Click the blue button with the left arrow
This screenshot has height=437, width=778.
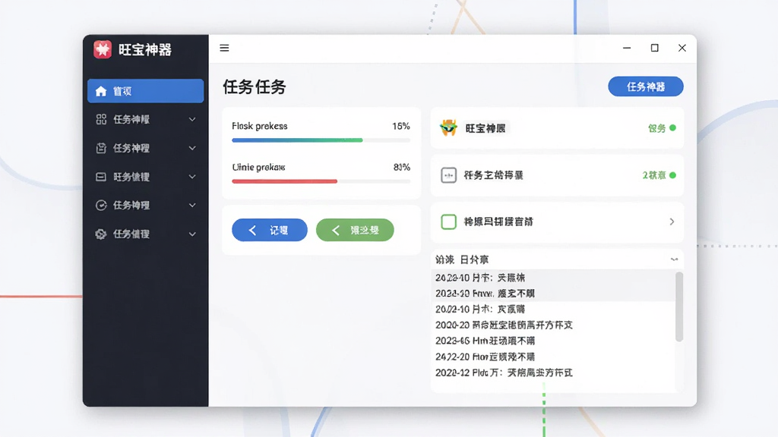tap(270, 230)
